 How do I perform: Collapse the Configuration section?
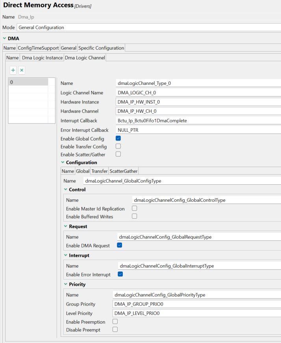click(63, 162)
